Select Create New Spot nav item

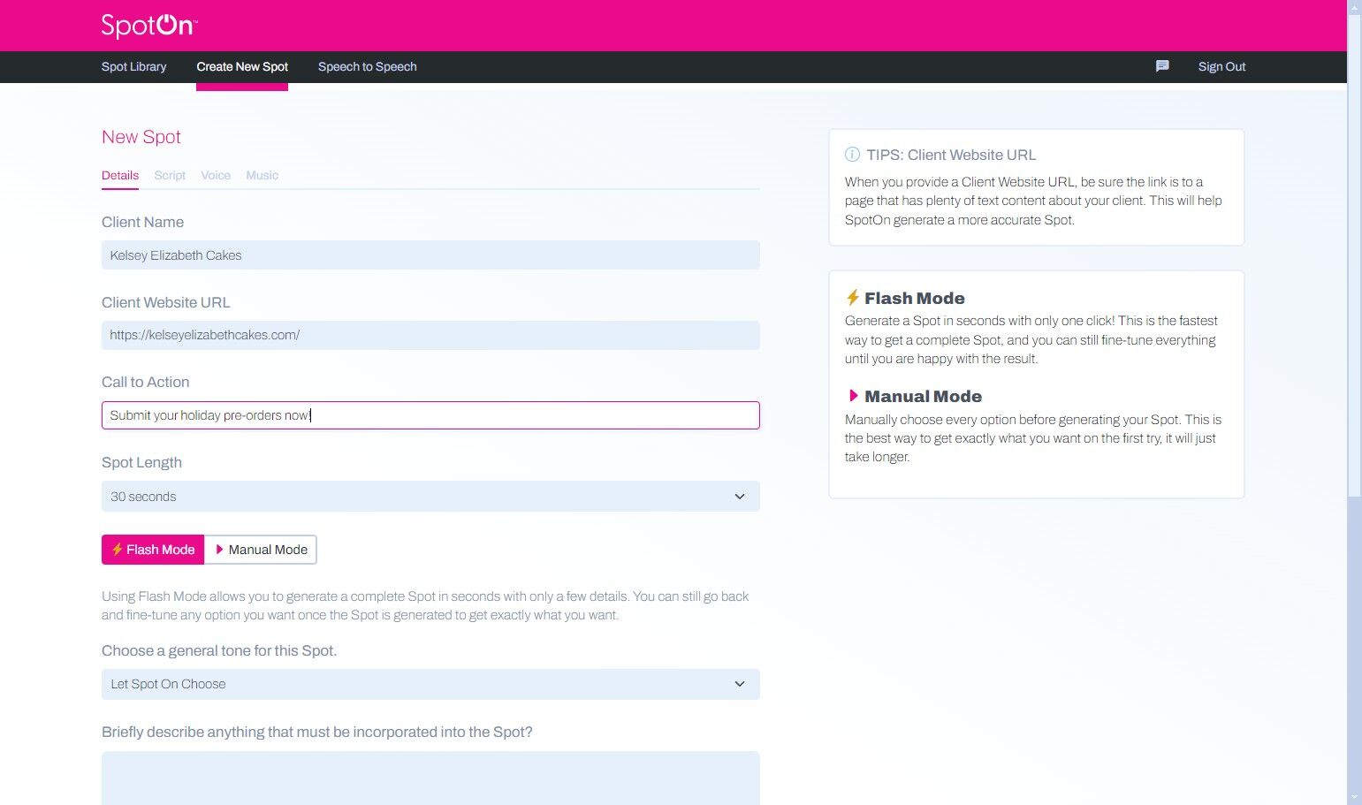tap(242, 66)
